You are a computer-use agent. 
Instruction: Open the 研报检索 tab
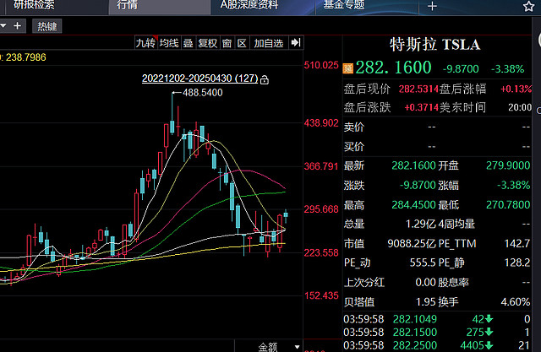(34, 5)
